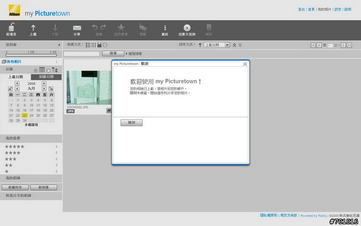Click the double up chevron icon

pos(235,45)
